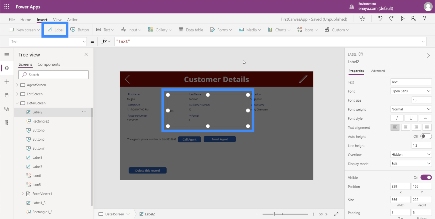
Task: Open the Data sources cylinder icon
Action: (x=7, y=95)
